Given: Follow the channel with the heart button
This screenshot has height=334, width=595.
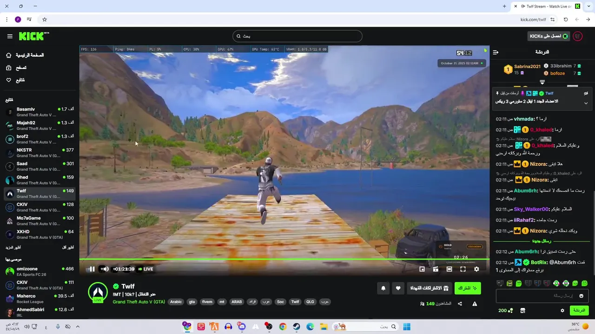Looking at the screenshot, I should [x=398, y=288].
